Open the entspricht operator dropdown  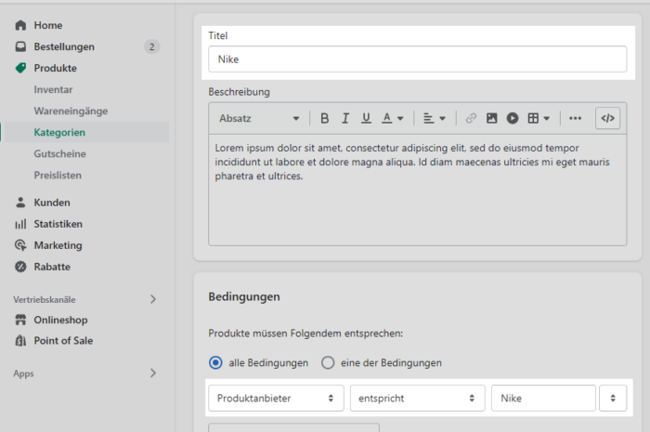pos(418,398)
